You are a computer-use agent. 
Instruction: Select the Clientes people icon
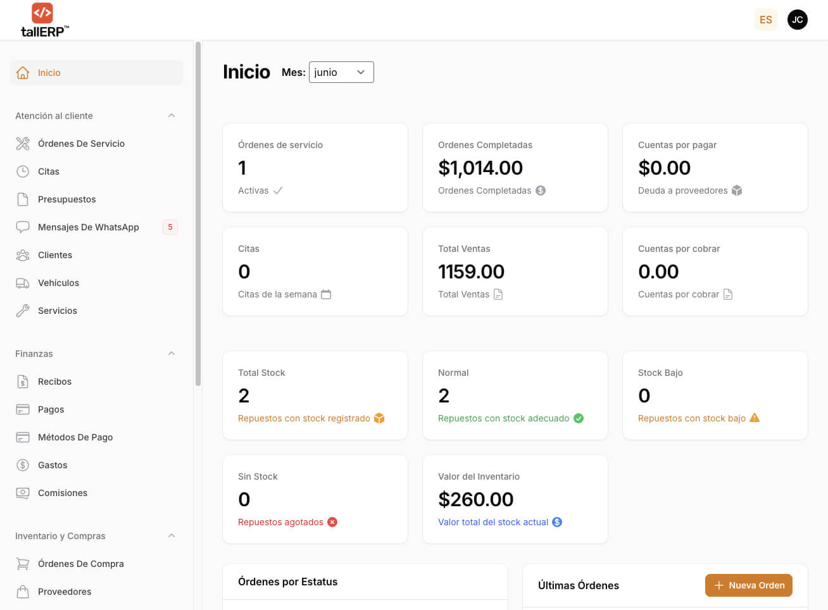click(23, 255)
